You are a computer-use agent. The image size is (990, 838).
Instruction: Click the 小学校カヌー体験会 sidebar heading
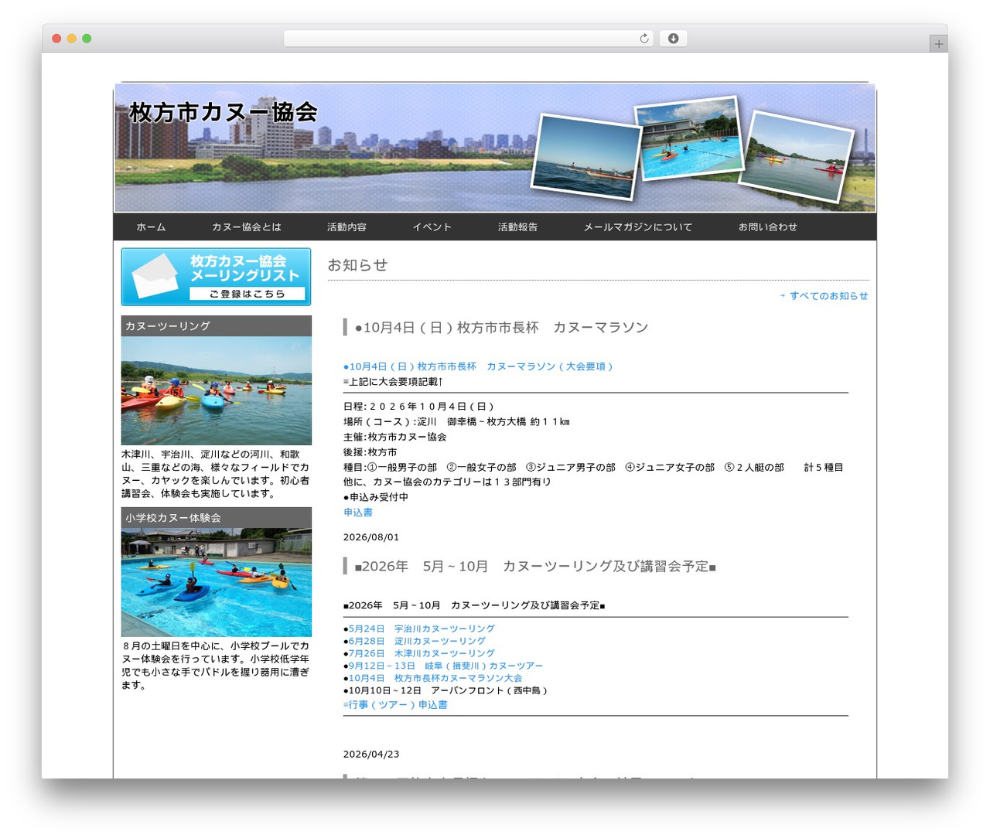[217, 518]
